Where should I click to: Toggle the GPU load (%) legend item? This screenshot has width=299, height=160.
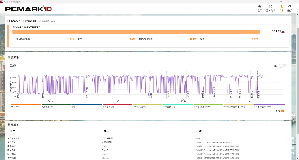(117, 106)
